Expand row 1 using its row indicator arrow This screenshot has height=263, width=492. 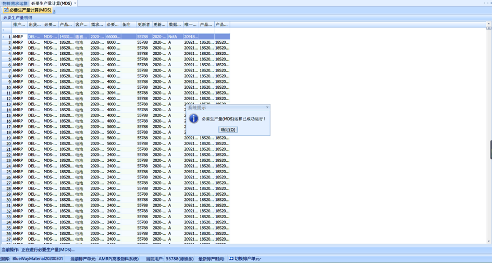3,37
